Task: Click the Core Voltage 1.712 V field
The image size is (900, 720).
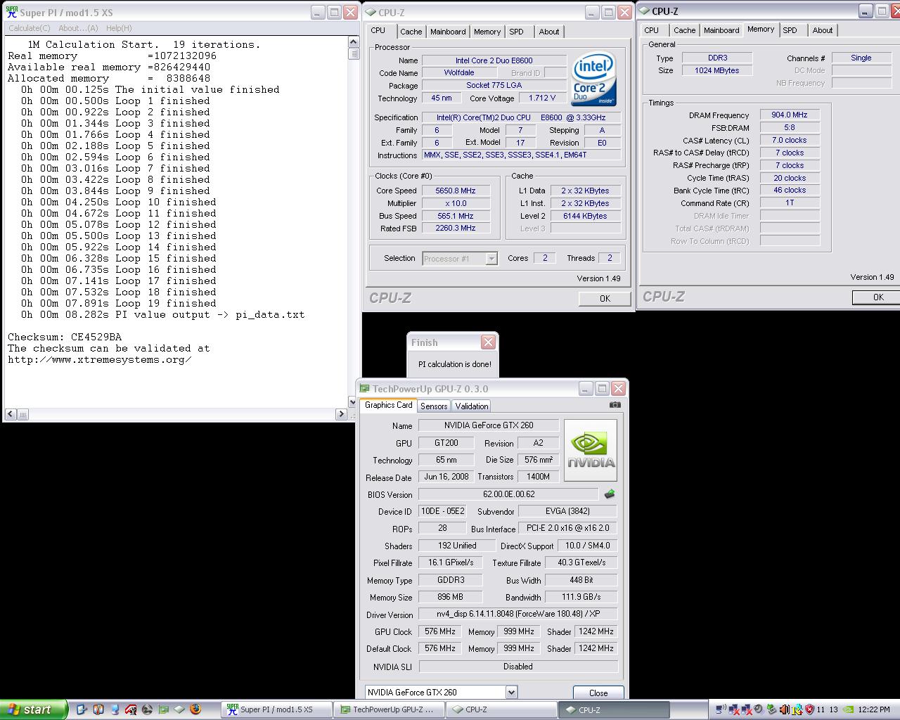Action: click(542, 98)
